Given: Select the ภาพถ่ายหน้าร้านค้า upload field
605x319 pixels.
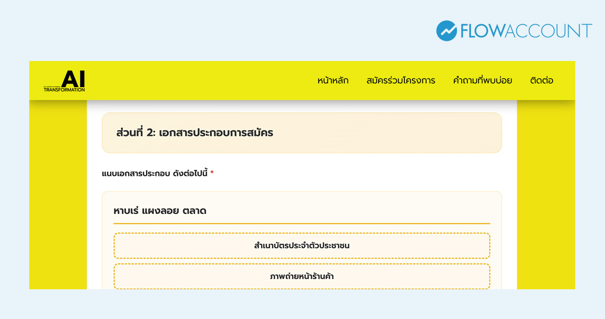Looking at the screenshot, I should [302, 276].
